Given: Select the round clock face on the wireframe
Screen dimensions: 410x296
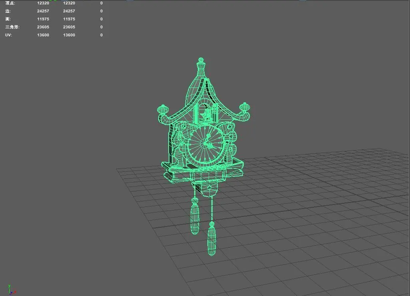Looking at the screenshot, I should 205,145.
